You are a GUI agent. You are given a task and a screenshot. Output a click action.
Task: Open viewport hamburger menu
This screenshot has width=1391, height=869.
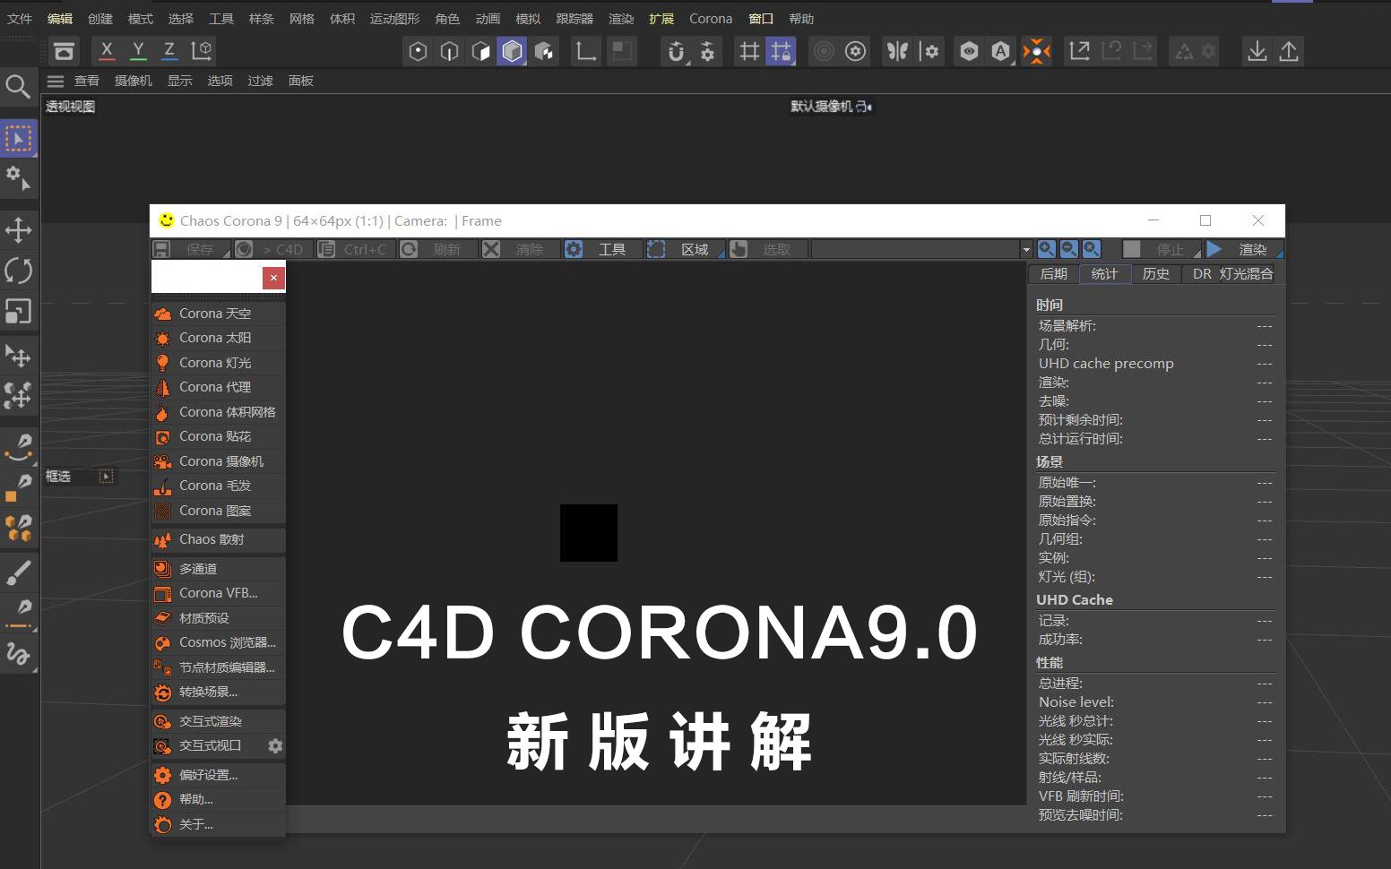56,81
